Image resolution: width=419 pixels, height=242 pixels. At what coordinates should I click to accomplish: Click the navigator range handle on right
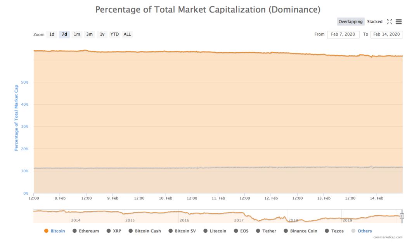[402, 216]
